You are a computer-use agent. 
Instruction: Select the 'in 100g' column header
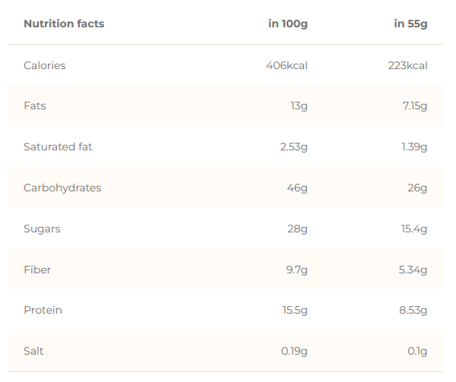click(x=287, y=24)
